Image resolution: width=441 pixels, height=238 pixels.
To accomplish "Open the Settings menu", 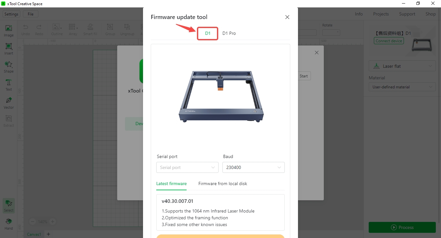I will click(x=11, y=14).
